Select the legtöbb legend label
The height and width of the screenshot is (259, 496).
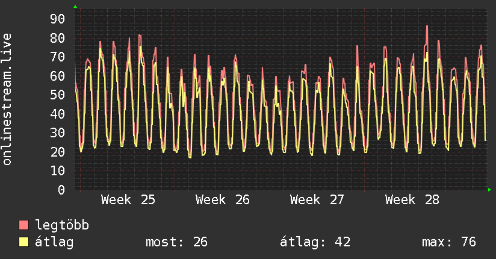pyautogui.click(x=62, y=225)
